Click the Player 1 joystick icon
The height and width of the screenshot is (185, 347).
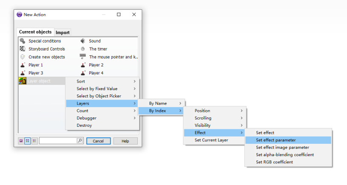pyautogui.click(x=23, y=65)
